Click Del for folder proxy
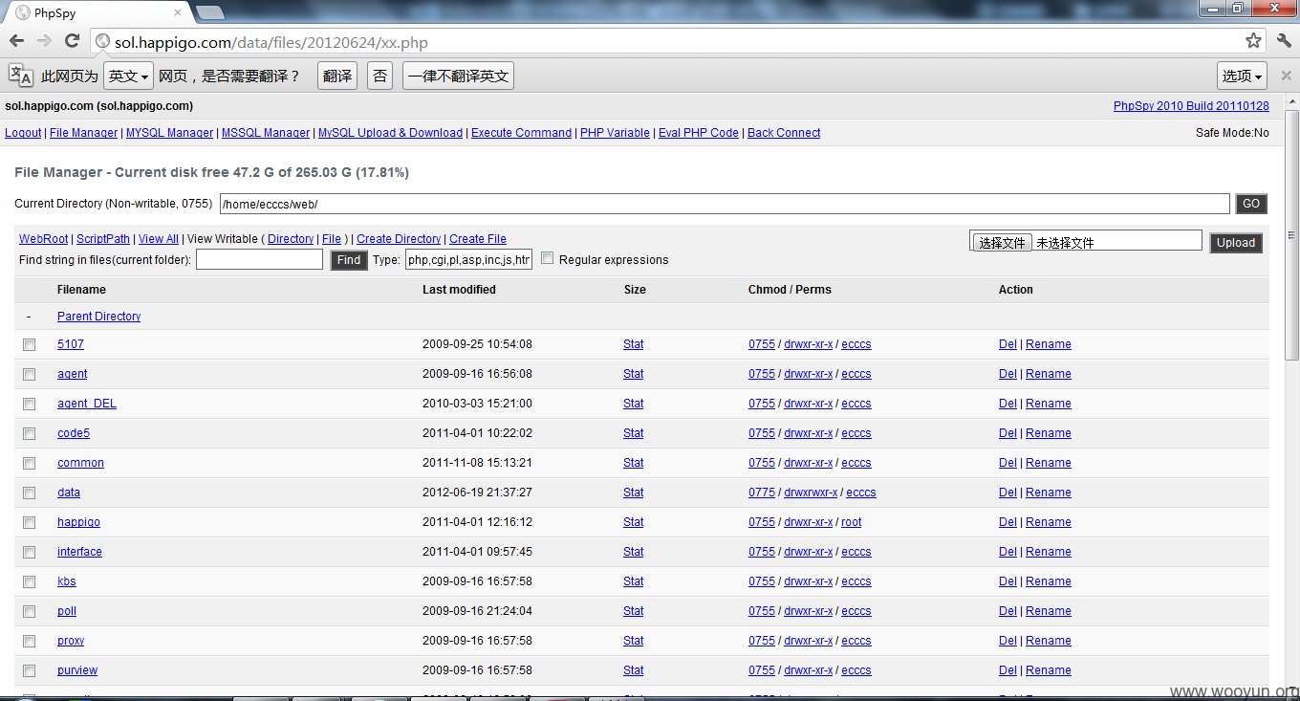Viewport: 1300px width, 701px height. click(1007, 641)
